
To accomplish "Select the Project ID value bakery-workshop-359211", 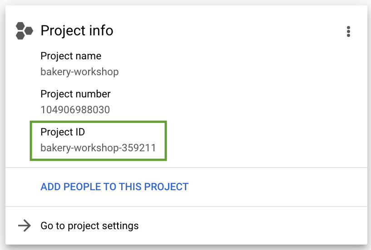I will point(98,148).
